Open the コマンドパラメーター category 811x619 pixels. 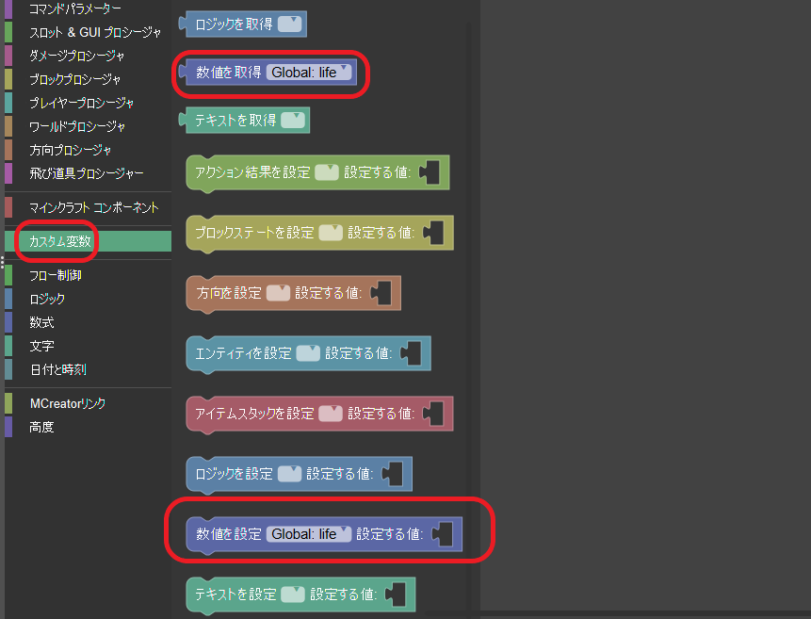pyautogui.click(x=75, y=8)
